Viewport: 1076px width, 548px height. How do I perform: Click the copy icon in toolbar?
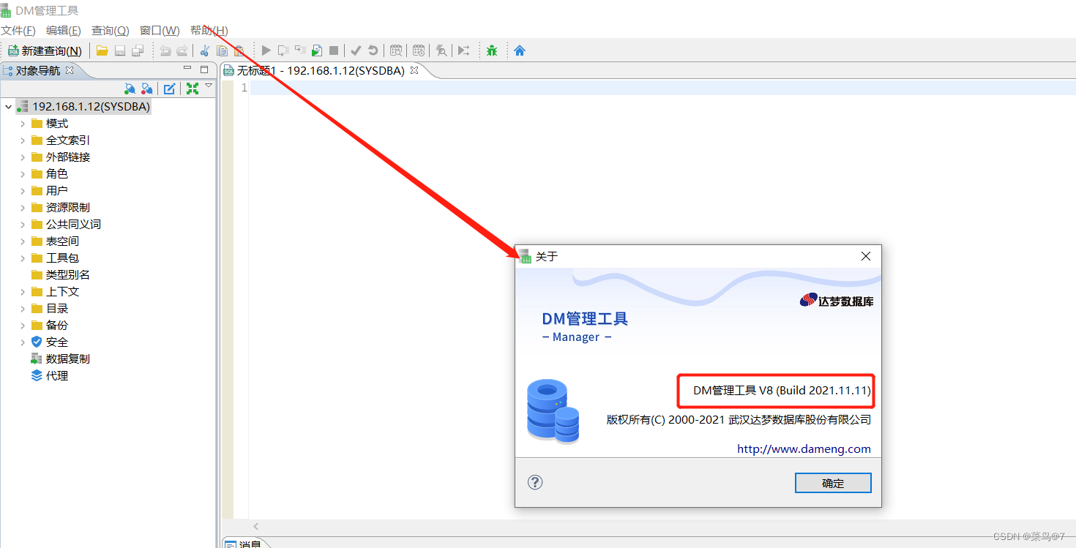tap(222, 50)
